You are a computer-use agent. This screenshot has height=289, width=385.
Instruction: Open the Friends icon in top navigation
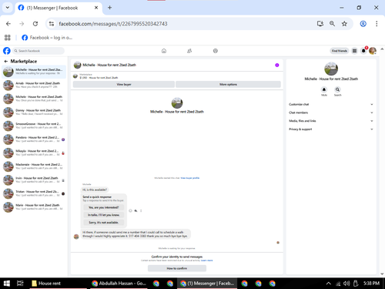pyautogui.click(x=189, y=51)
